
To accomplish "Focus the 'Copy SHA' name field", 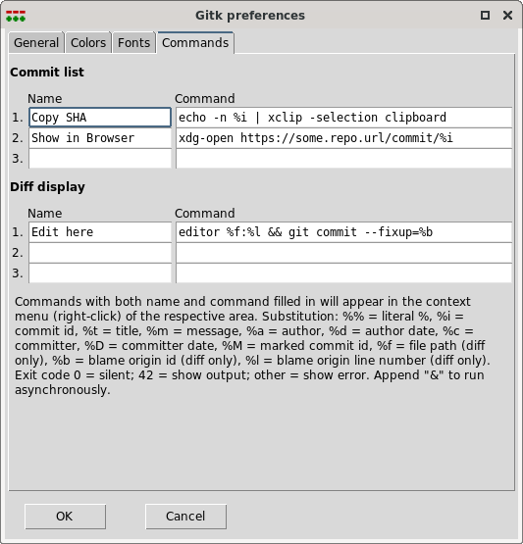I will [x=100, y=118].
